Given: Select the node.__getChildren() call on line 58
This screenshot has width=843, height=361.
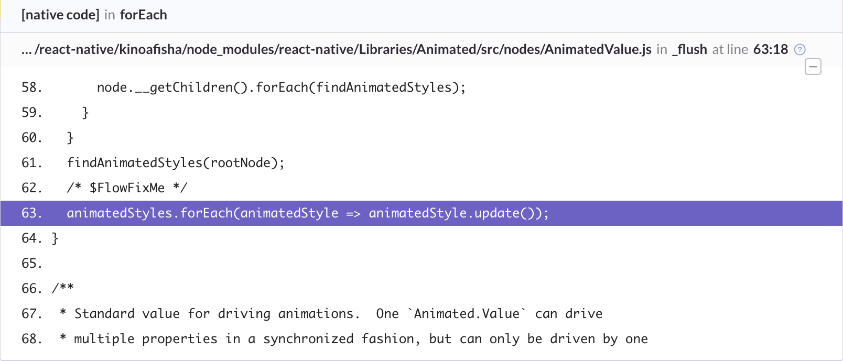Looking at the screenshot, I should [x=173, y=87].
